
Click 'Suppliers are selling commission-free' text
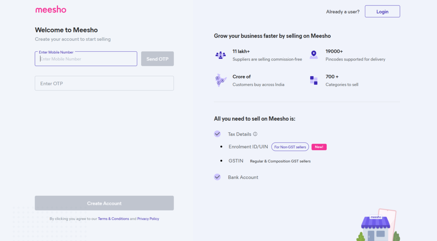pos(267,59)
